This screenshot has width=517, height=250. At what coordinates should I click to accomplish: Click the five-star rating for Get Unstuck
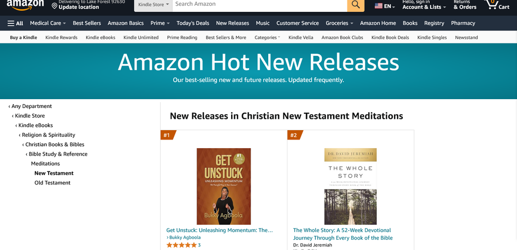pos(181,245)
